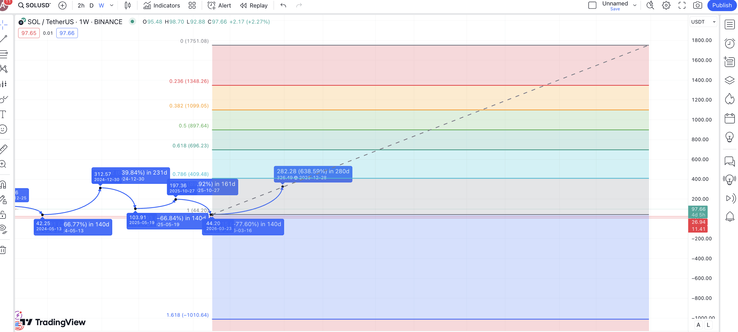Screen dimensions: 738x332
Task: Toggle auto scale with A button
Action: click(698, 325)
